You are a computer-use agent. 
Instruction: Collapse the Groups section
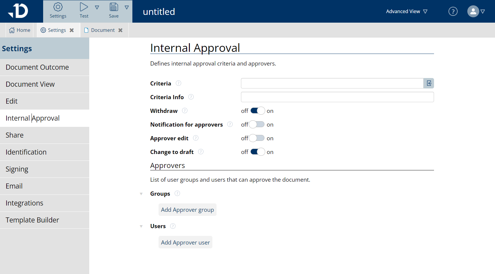(x=141, y=194)
